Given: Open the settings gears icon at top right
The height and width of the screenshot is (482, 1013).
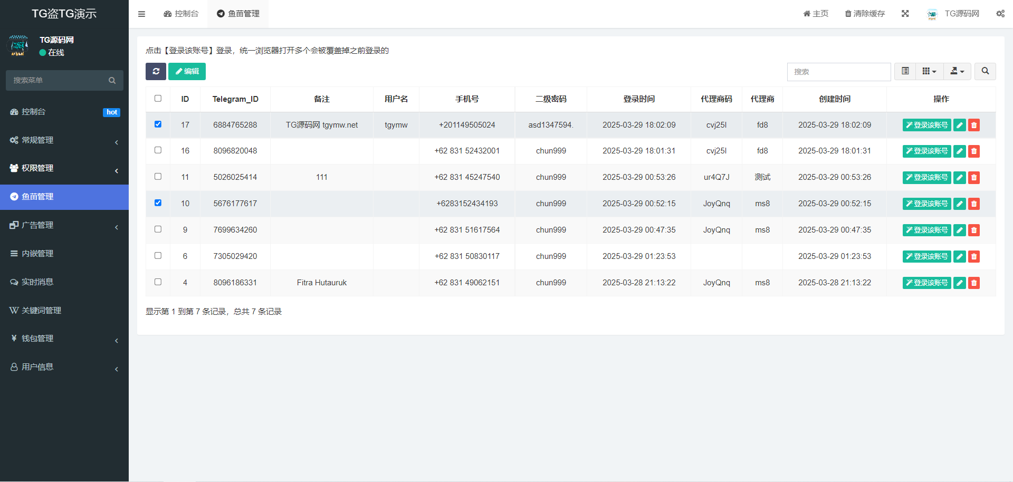Looking at the screenshot, I should click(1000, 14).
